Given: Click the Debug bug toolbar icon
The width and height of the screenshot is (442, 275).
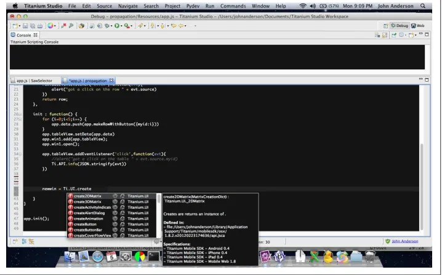Looking at the screenshot, I should point(107,26).
